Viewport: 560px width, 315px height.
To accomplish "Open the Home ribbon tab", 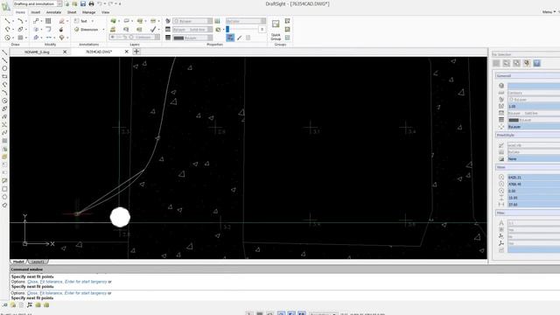I will [20, 12].
